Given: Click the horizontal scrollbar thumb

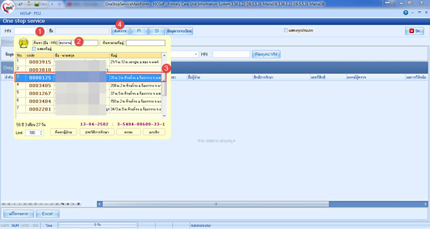Looking at the screenshot, I should [x=216, y=204].
